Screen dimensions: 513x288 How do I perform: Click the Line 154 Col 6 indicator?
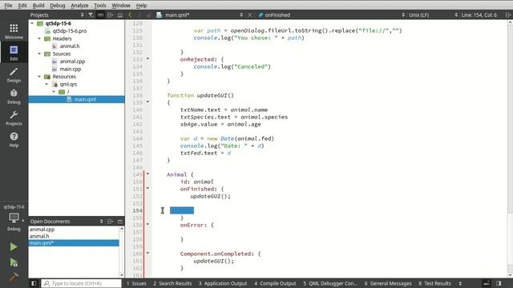click(x=479, y=14)
